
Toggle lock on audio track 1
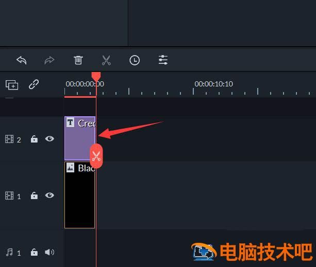(34, 252)
